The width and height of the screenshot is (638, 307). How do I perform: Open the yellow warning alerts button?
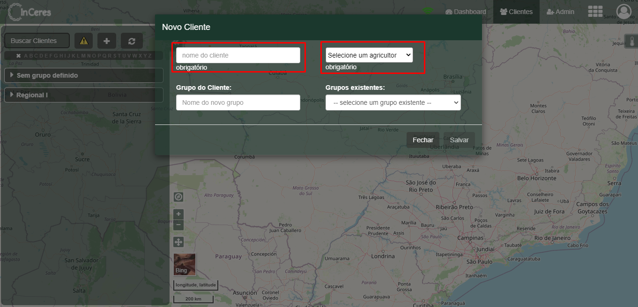(x=83, y=41)
